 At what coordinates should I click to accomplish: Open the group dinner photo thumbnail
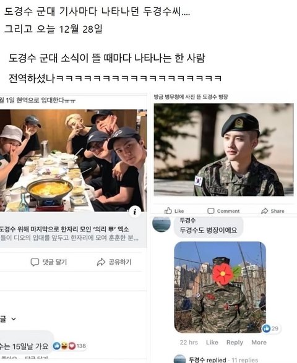pyautogui.click(x=73, y=160)
